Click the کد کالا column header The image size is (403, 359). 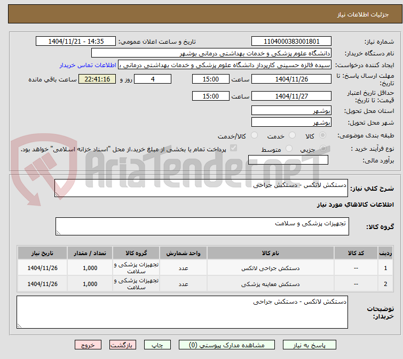(x=356, y=253)
